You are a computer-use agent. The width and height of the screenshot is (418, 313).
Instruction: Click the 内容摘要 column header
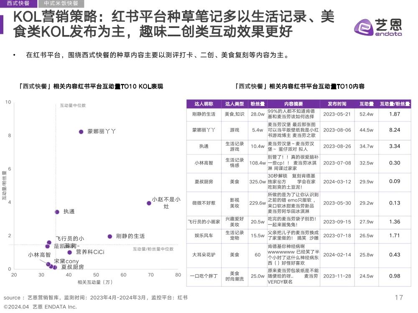[293, 104]
